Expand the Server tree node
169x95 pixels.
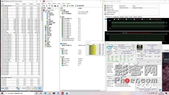pyautogui.click(x=44, y=29)
